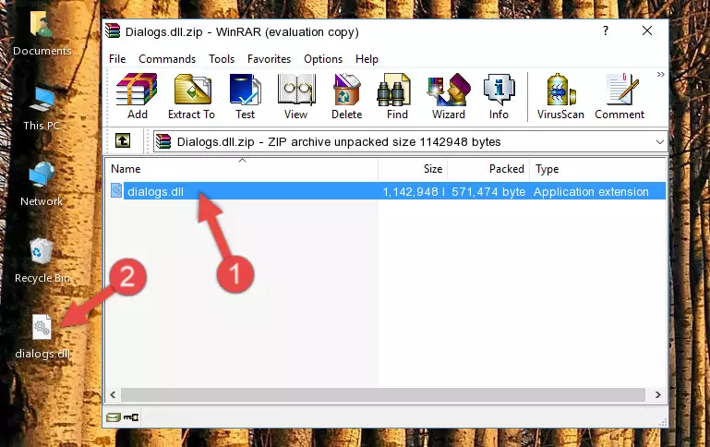Open the Comment tool
Viewport: 710px width, 447px height.
[x=620, y=96]
